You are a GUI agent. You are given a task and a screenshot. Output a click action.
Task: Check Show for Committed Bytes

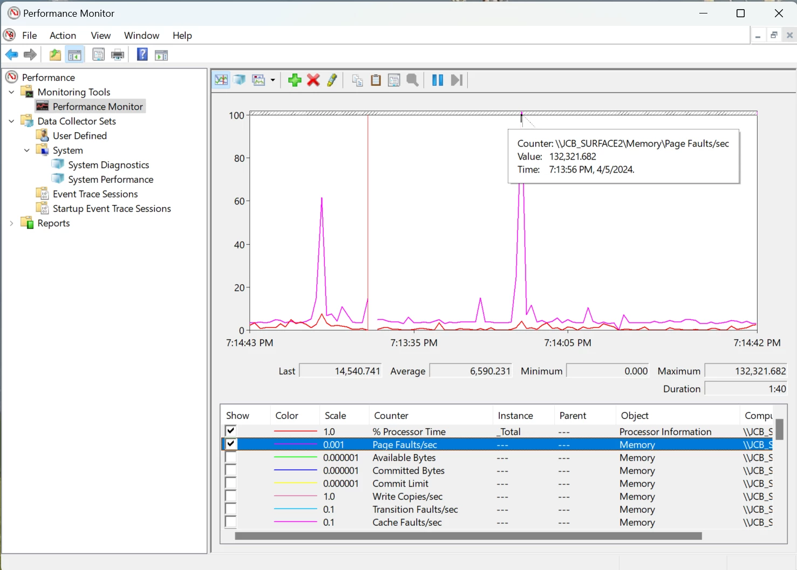pyautogui.click(x=231, y=470)
